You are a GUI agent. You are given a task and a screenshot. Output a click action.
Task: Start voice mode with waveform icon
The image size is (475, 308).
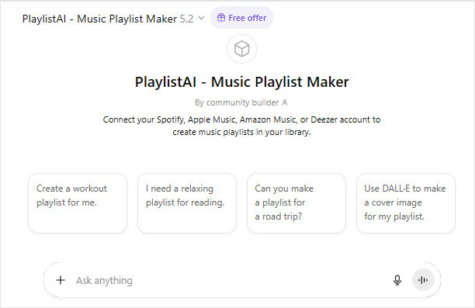point(423,280)
